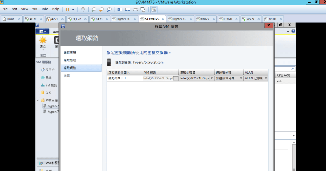Screen dimensions: 326x171
Task: Open the VM menu
Action: [x=35, y=9]
